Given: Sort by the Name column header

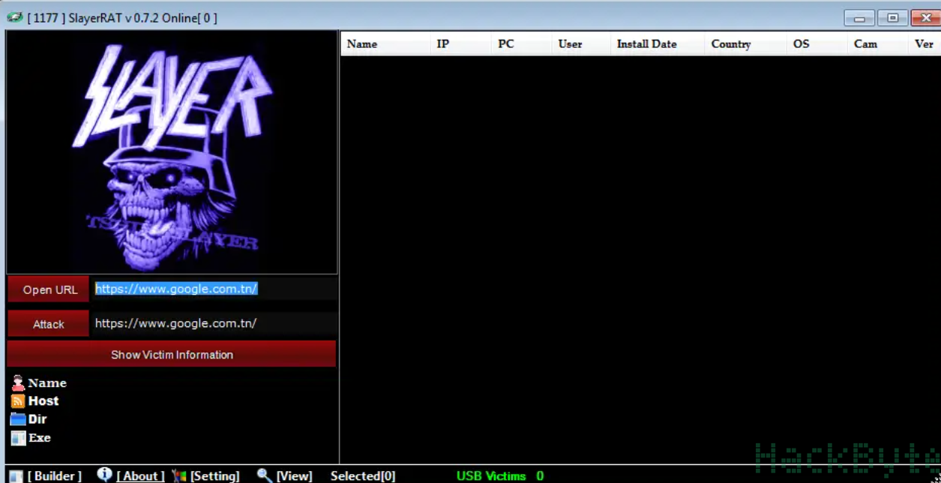Looking at the screenshot, I should pos(385,43).
